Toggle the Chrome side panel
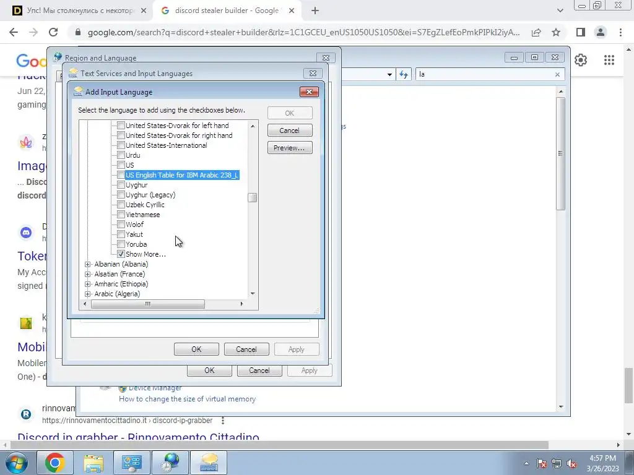This screenshot has width=634, height=475. (581, 32)
